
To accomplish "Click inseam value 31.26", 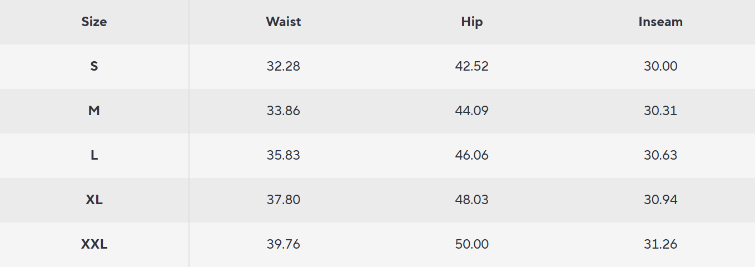I will pos(660,244).
